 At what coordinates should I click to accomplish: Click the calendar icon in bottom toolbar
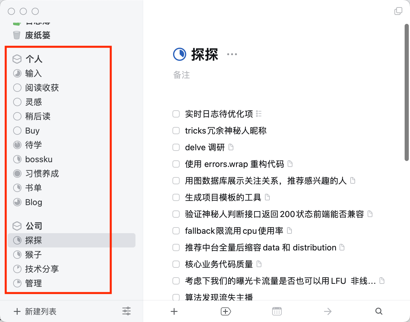click(277, 311)
